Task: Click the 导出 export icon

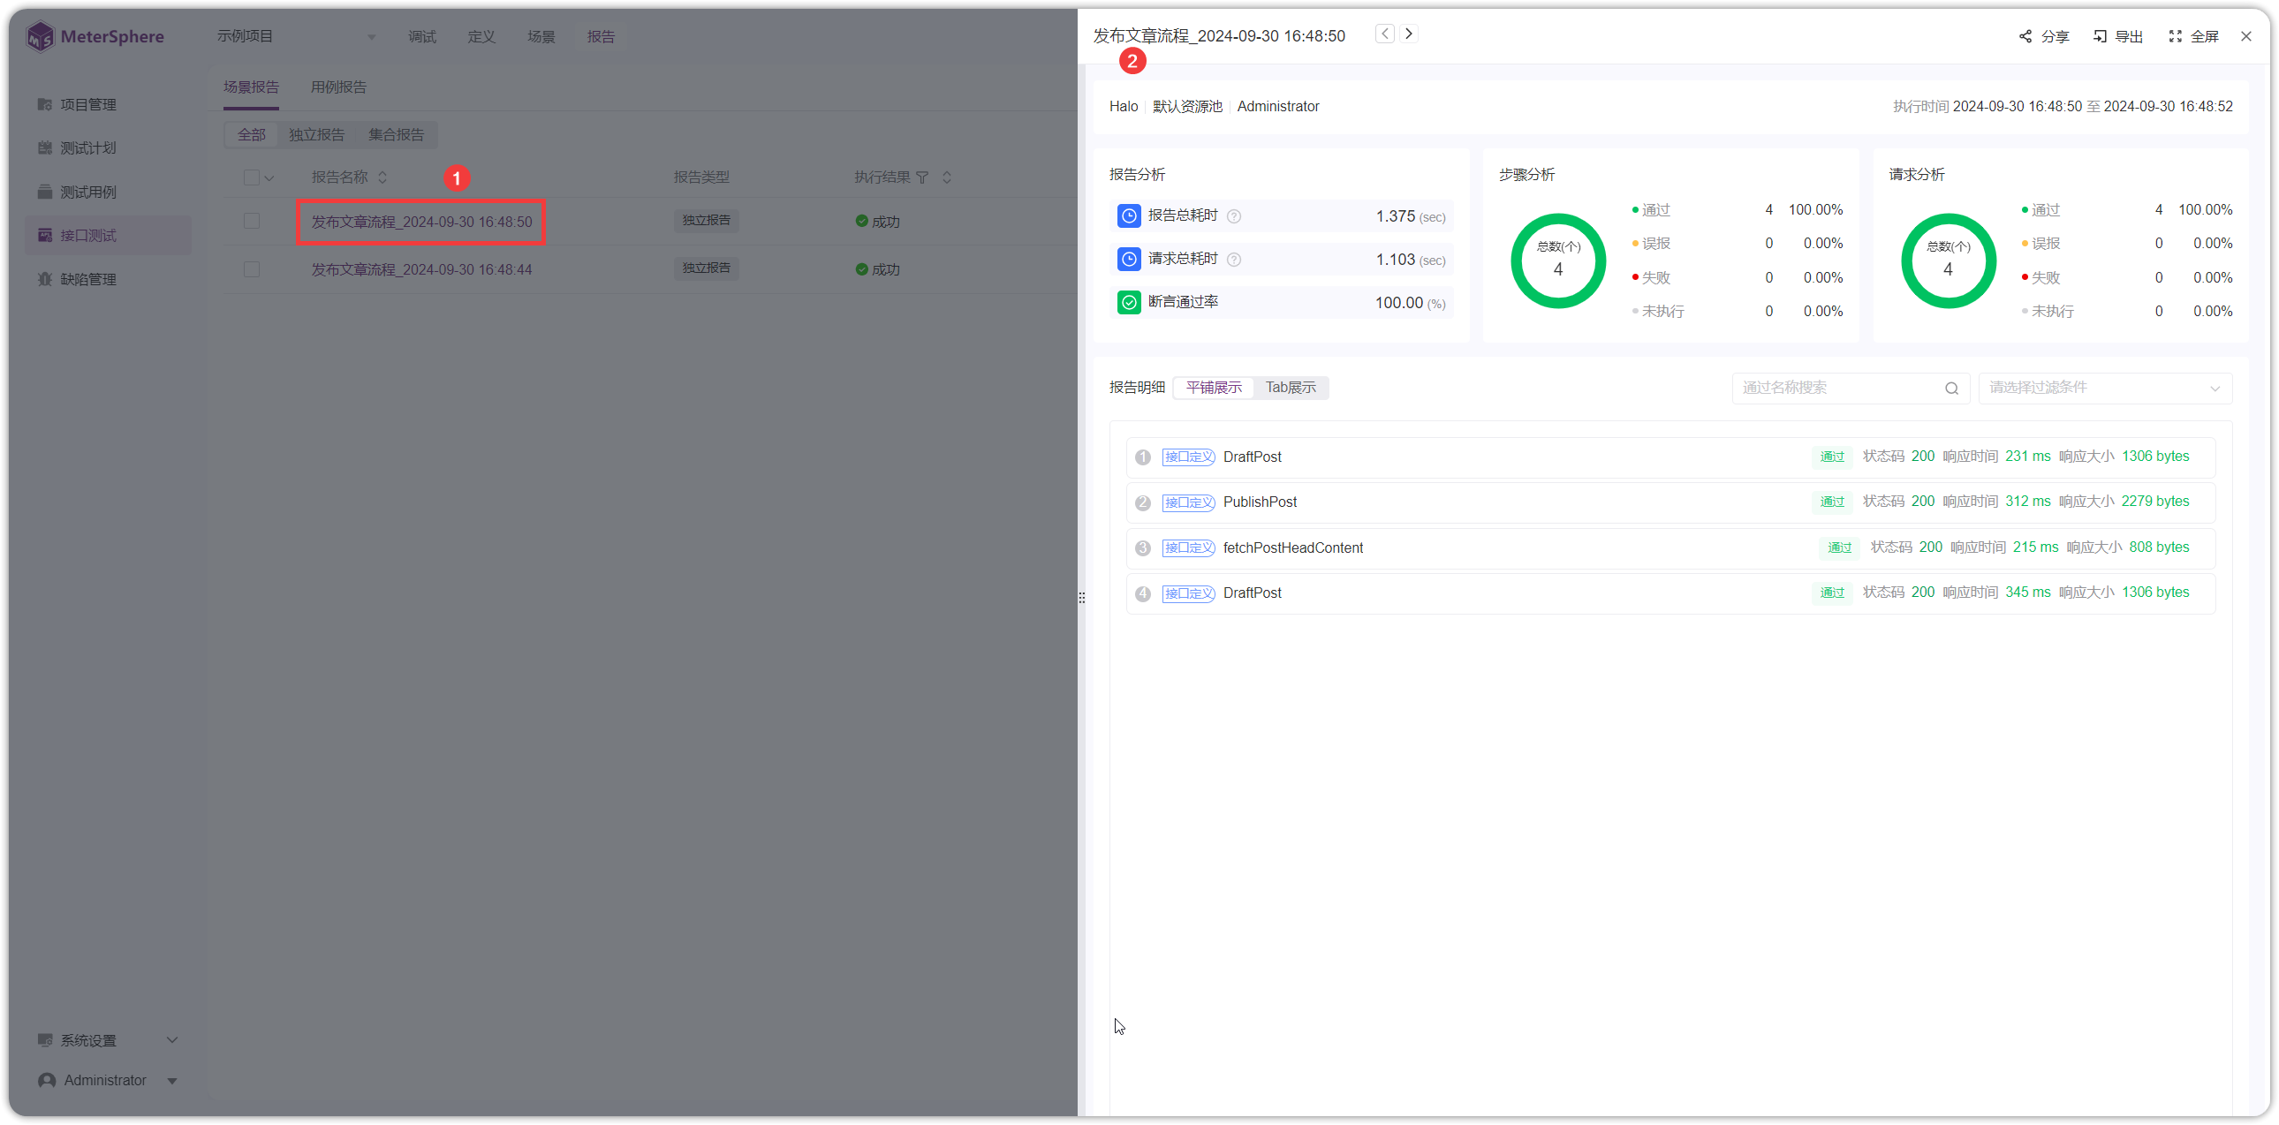Action: click(x=2100, y=36)
